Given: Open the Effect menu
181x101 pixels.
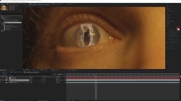Looking at the screenshot, I should tap(13, 2).
